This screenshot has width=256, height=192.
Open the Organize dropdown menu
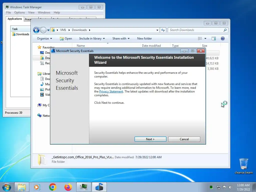pyautogui.click(x=44, y=38)
